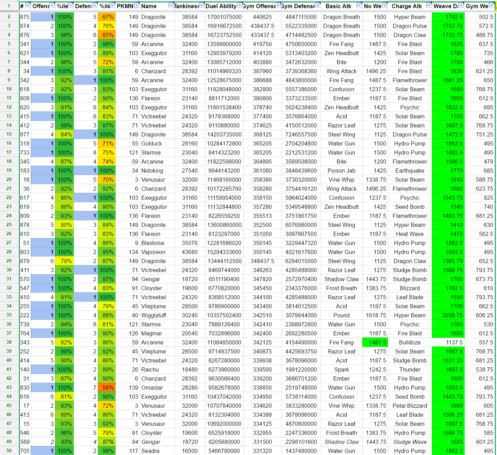Click the Earthquake charge attack cell

pos(410,170)
